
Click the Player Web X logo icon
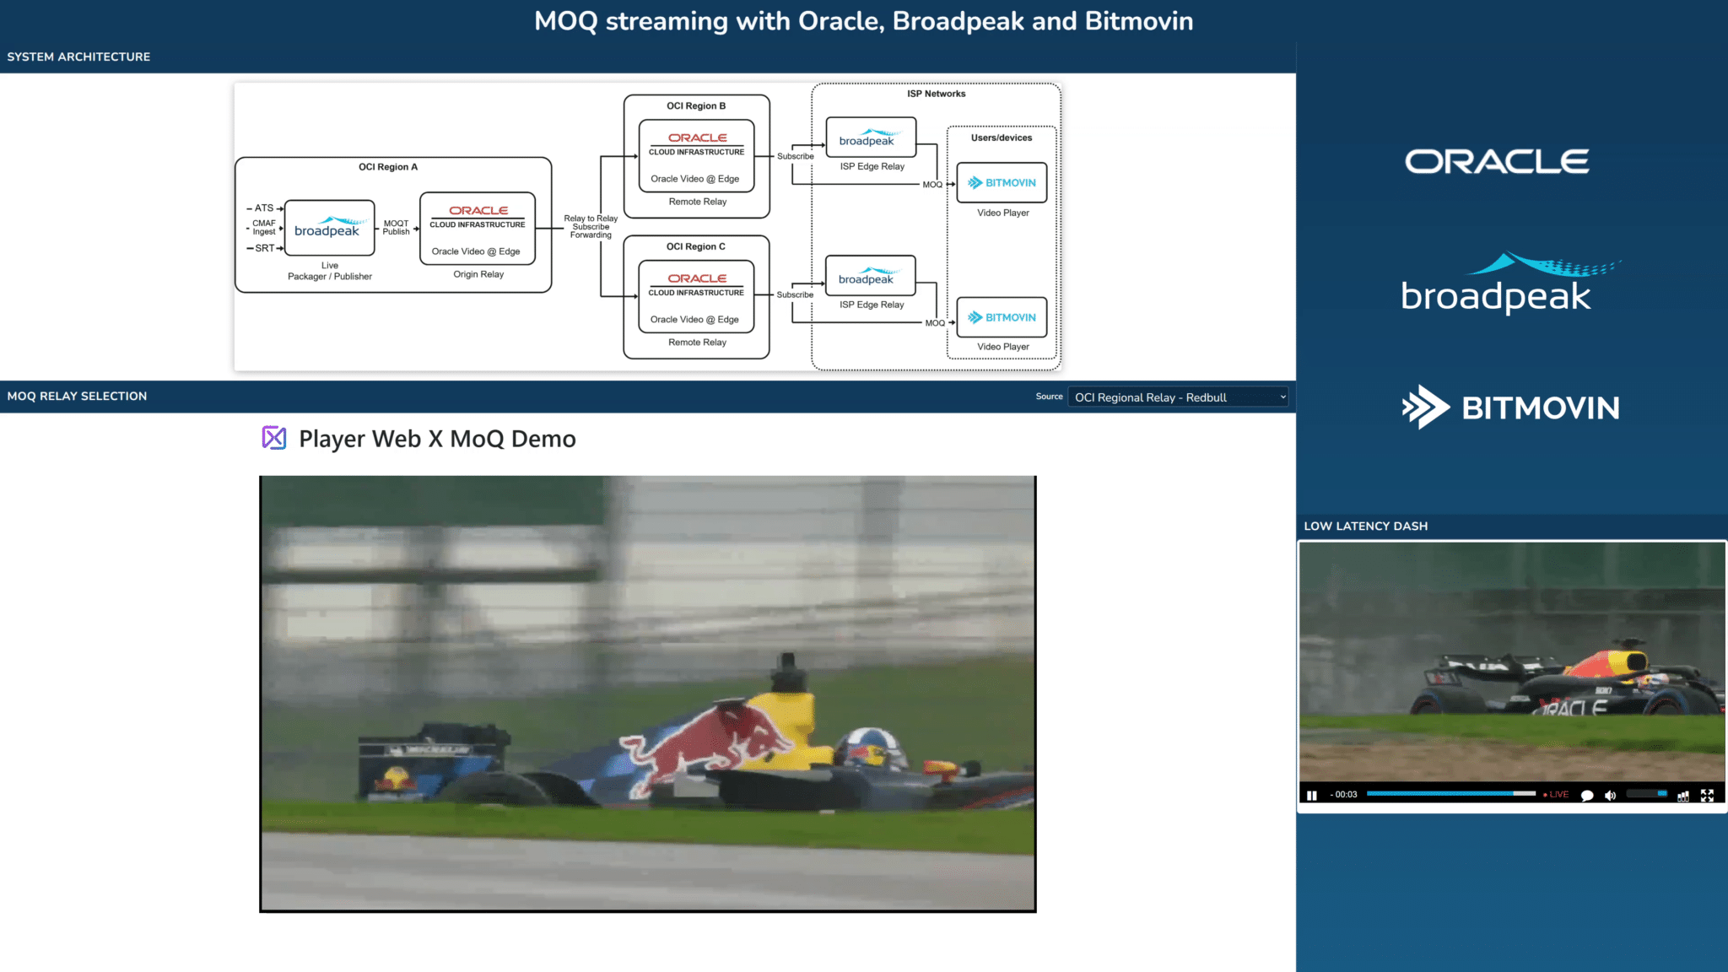[274, 437]
